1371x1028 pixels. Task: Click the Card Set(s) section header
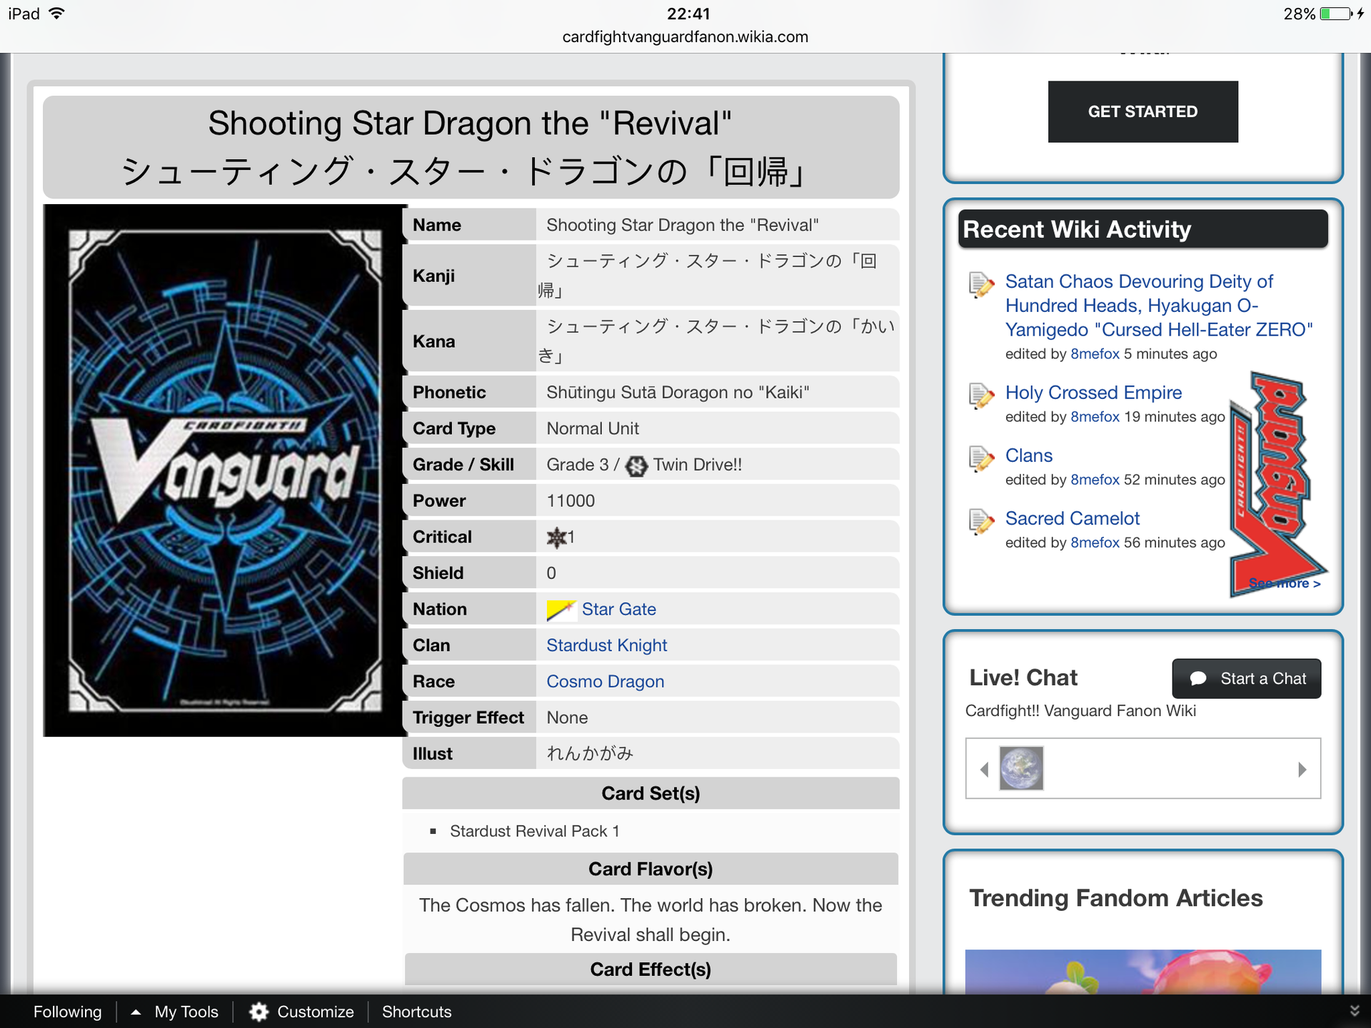651,793
